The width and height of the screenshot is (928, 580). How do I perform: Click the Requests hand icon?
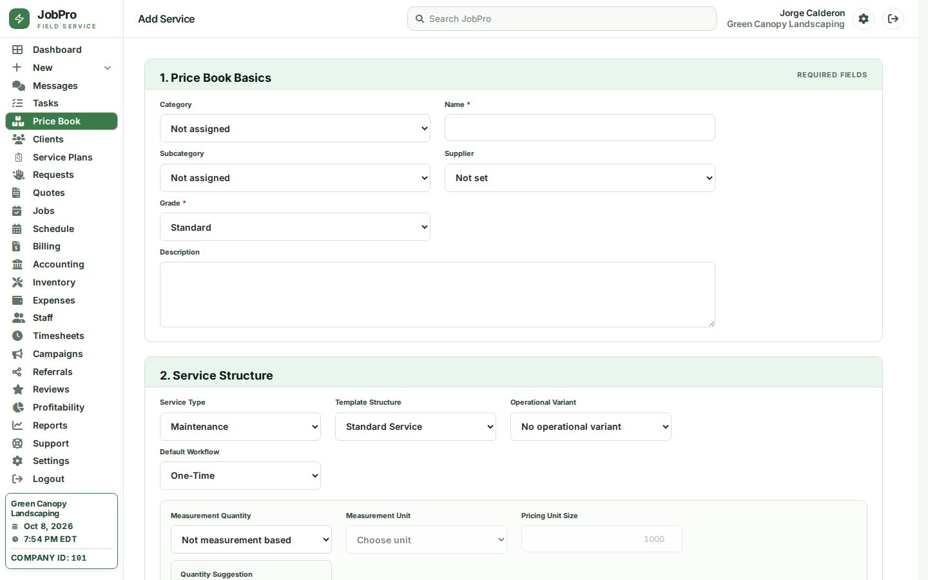coord(18,175)
